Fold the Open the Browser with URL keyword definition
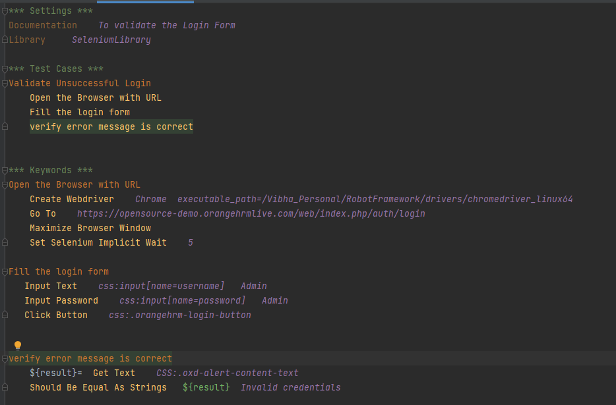The width and height of the screenshot is (616, 405). (4, 185)
